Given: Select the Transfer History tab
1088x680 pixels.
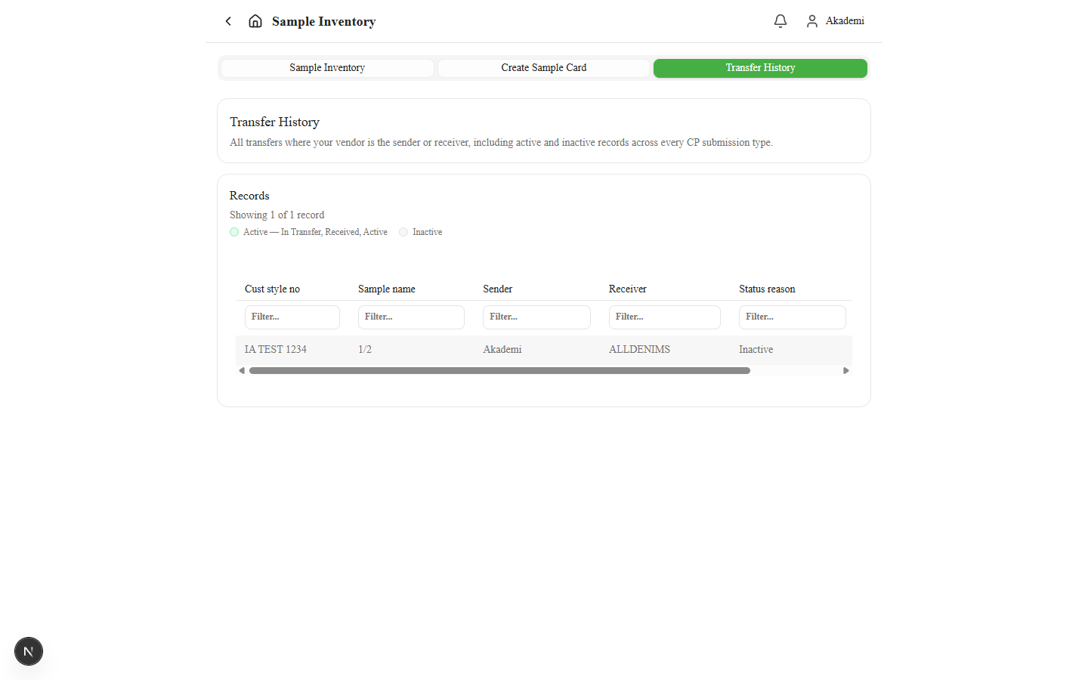Looking at the screenshot, I should [760, 68].
